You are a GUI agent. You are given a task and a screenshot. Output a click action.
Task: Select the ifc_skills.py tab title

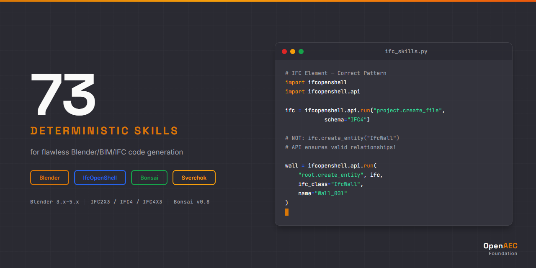[x=406, y=51]
